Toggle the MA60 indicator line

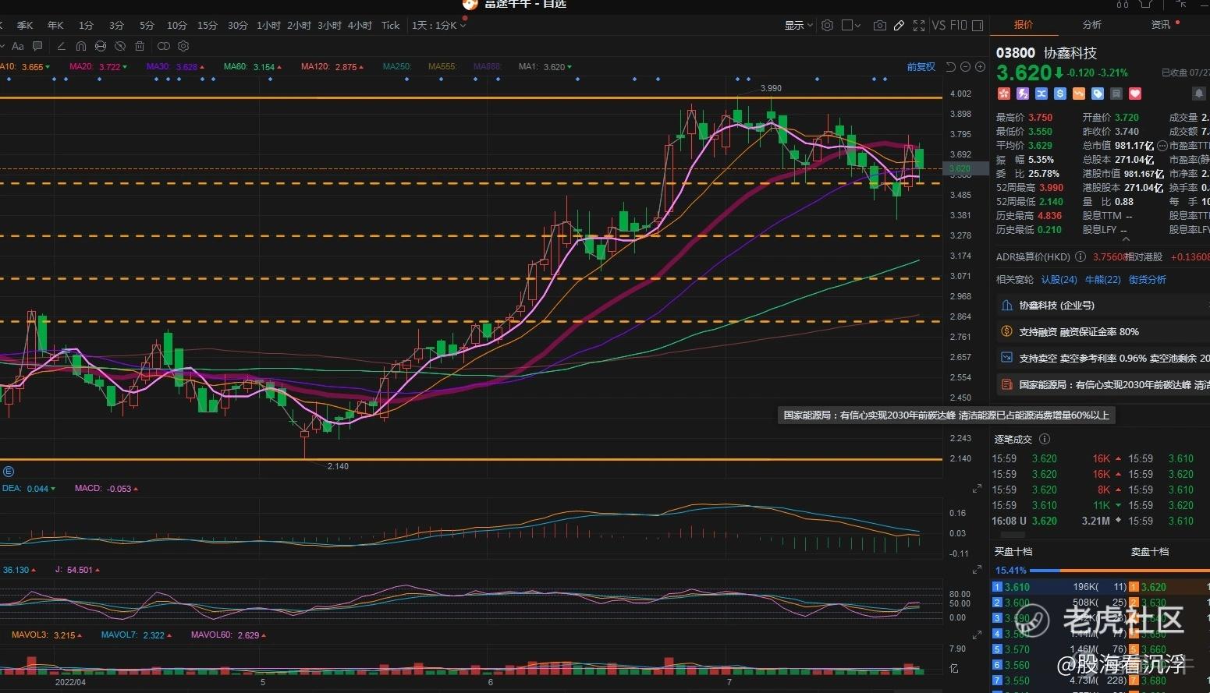pyautogui.click(x=253, y=67)
